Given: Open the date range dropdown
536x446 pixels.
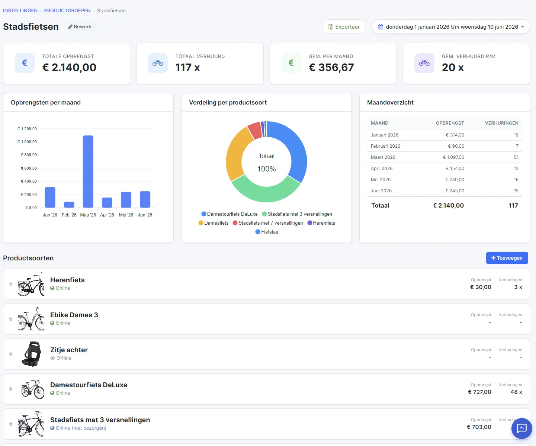Looking at the screenshot, I should [451, 27].
